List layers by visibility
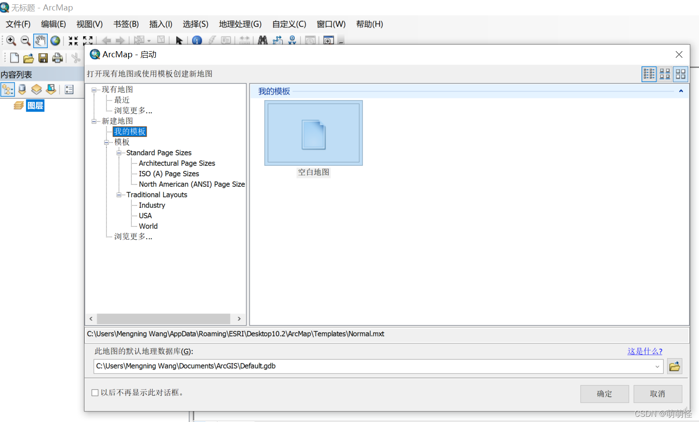699x422 pixels. [x=37, y=90]
